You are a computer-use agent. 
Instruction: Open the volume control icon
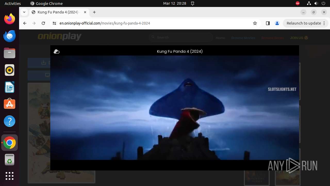pos(316,3)
